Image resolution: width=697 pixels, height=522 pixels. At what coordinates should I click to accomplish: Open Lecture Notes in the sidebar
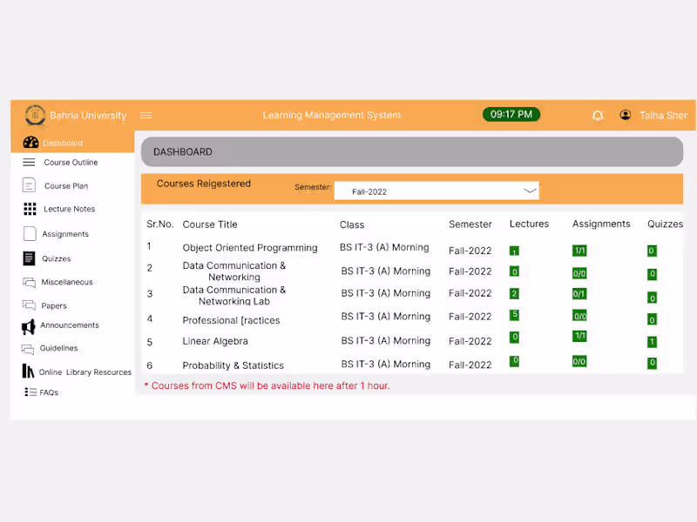[70, 209]
